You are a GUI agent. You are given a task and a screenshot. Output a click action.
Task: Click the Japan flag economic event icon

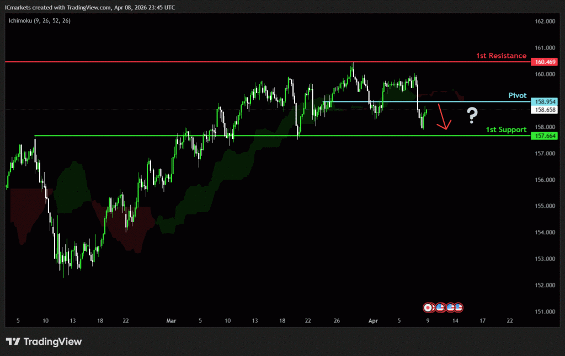tap(428, 308)
